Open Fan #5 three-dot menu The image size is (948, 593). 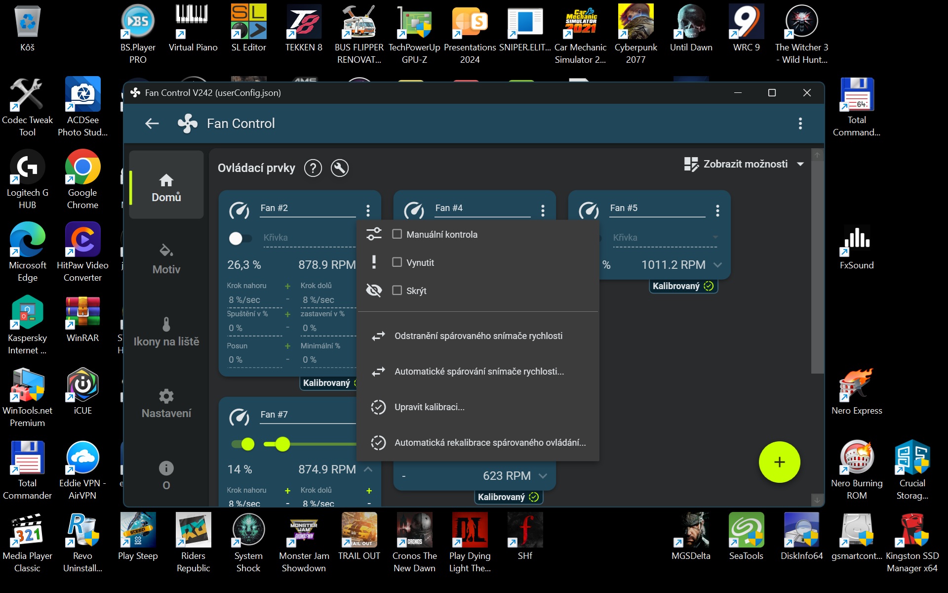[x=717, y=211]
